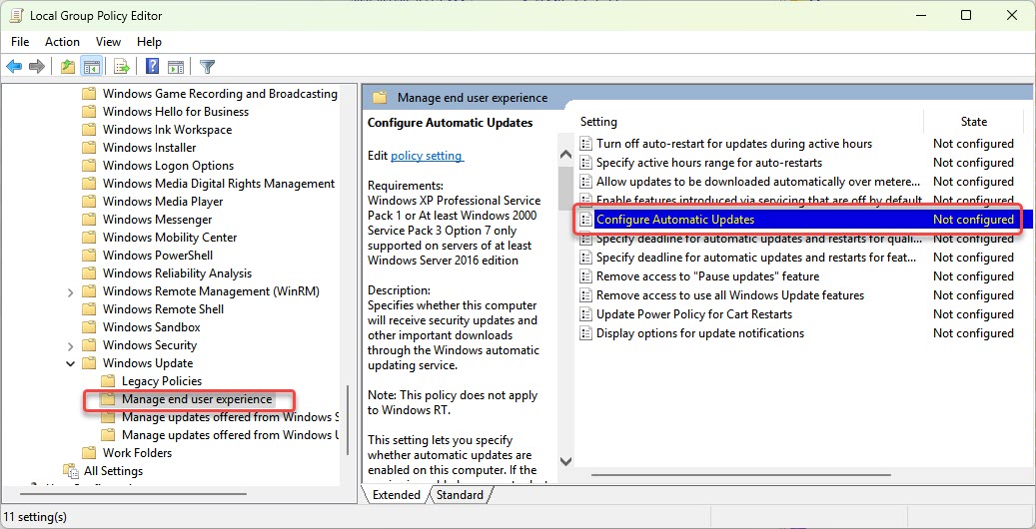The height and width of the screenshot is (529, 1036).
Task: Select Turn off auto-restart during active hours
Action: [734, 144]
